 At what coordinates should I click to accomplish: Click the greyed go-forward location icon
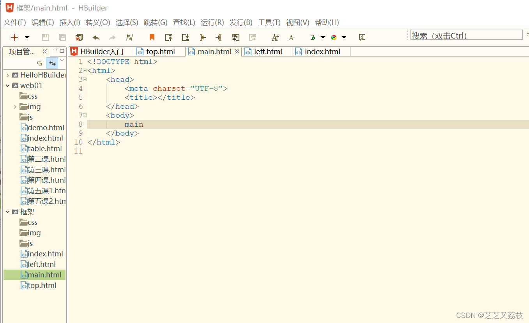(x=253, y=37)
